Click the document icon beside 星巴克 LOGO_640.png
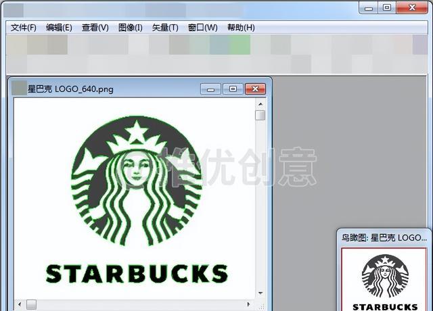Screen dimensions: 433x311 click(19, 89)
